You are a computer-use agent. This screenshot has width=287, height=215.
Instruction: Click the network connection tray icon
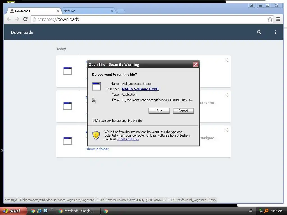[261, 211]
